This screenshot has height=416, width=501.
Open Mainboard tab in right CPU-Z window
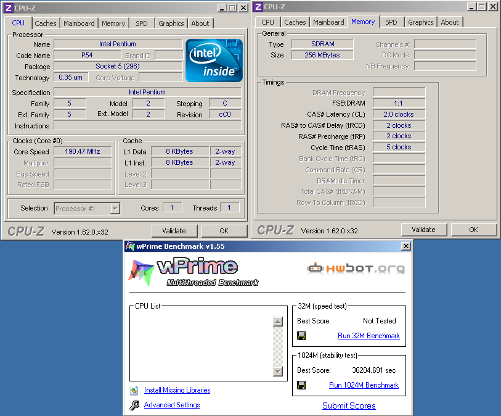tap(328, 22)
